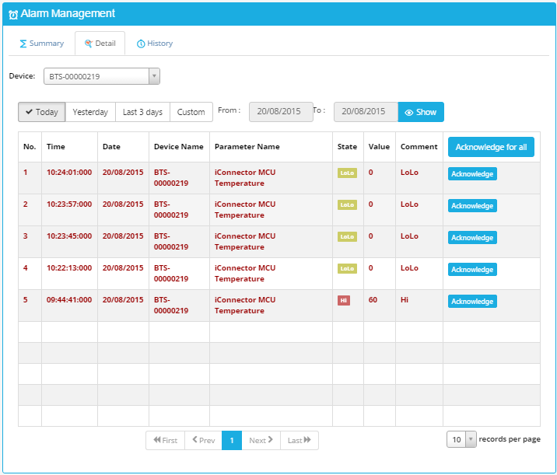The width and height of the screenshot is (557, 475).
Task: Click the Alarm Management title
Action: coord(68,13)
